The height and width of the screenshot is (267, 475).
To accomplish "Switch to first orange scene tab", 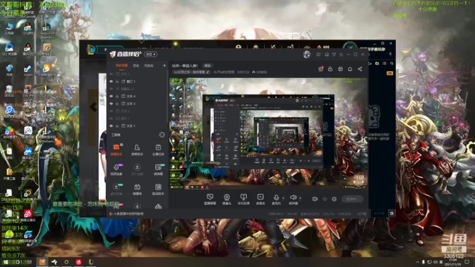I will 122,65.
